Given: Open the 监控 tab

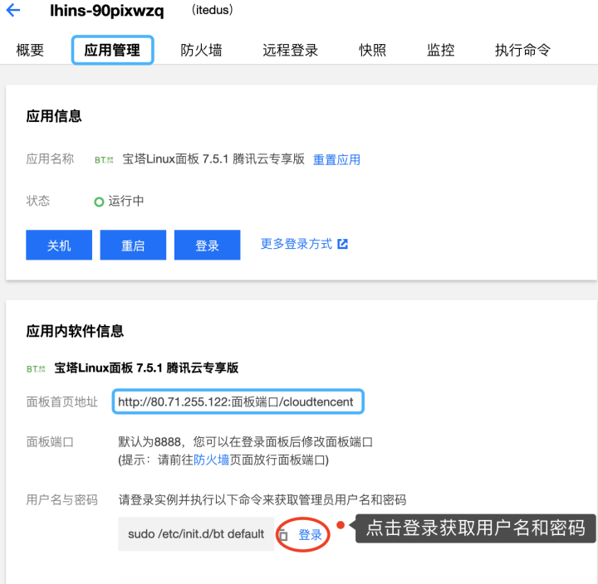Looking at the screenshot, I should [x=440, y=50].
